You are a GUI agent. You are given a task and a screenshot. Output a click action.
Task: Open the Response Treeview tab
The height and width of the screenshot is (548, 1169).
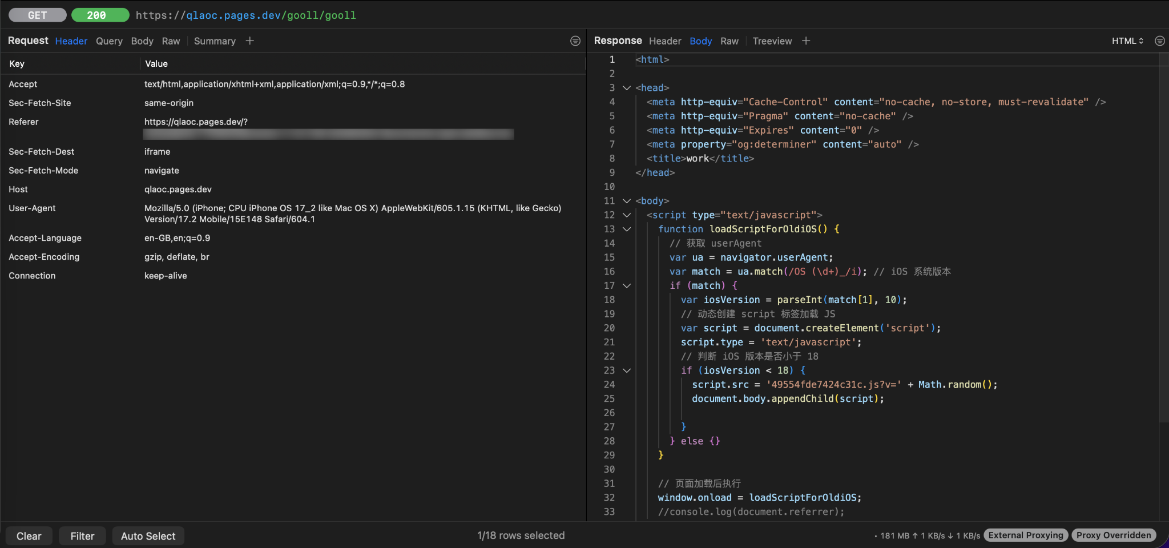pos(772,41)
